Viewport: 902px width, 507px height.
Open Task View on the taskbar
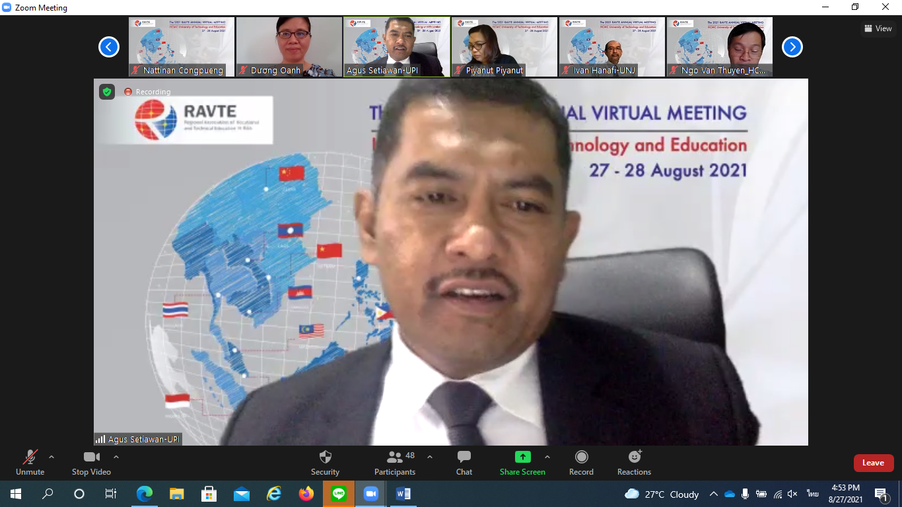click(x=111, y=494)
